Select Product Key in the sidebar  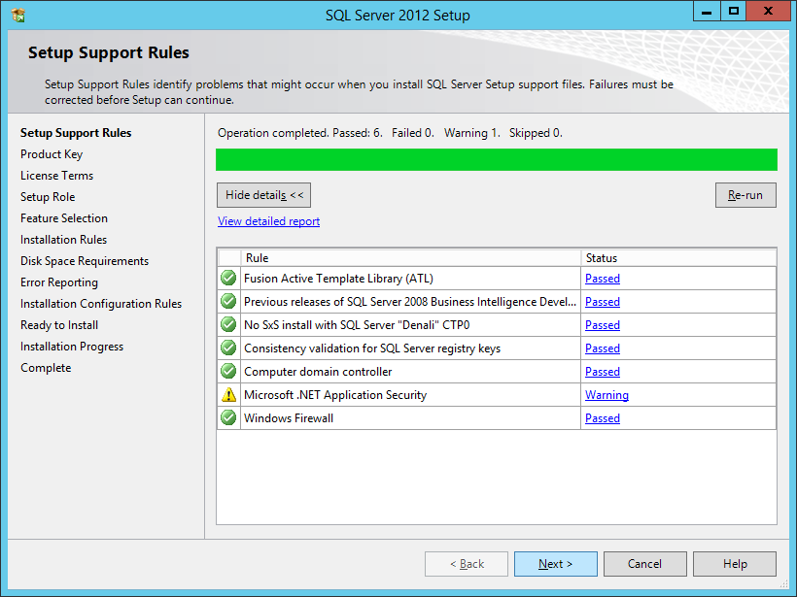(x=52, y=153)
